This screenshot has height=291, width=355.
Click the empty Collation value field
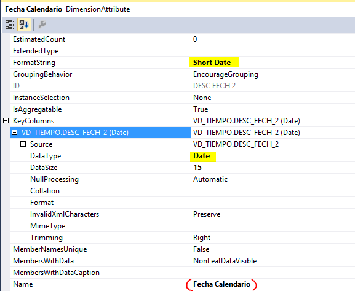pyautogui.click(x=273, y=191)
